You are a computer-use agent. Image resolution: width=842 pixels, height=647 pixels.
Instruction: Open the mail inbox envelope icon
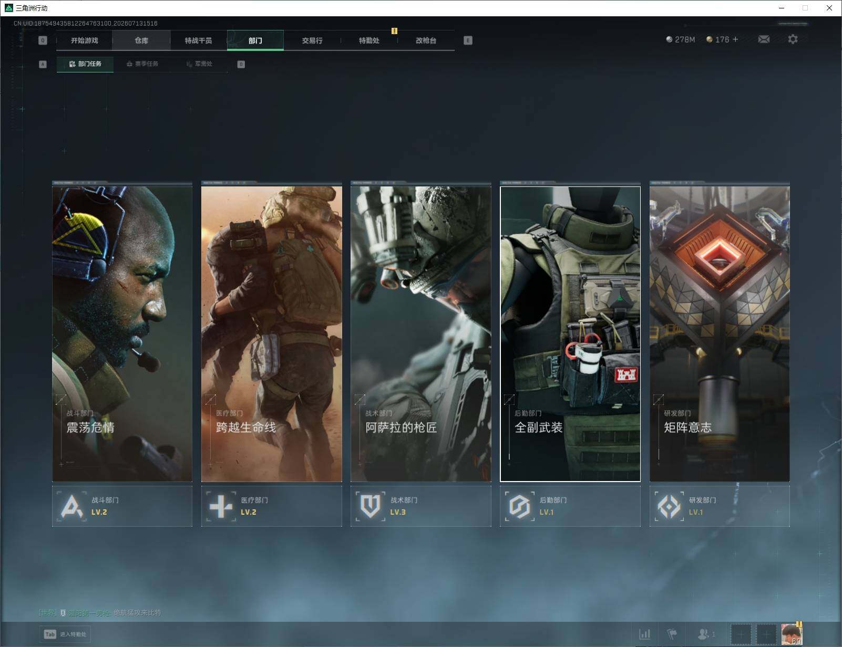[764, 39]
